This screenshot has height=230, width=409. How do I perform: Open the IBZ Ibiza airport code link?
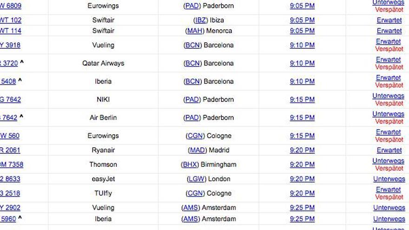click(201, 20)
